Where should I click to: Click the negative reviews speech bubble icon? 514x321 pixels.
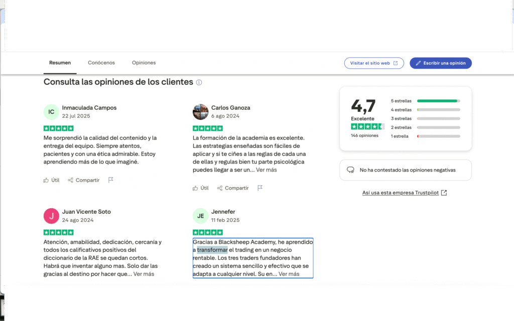pyautogui.click(x=350, y=170)
